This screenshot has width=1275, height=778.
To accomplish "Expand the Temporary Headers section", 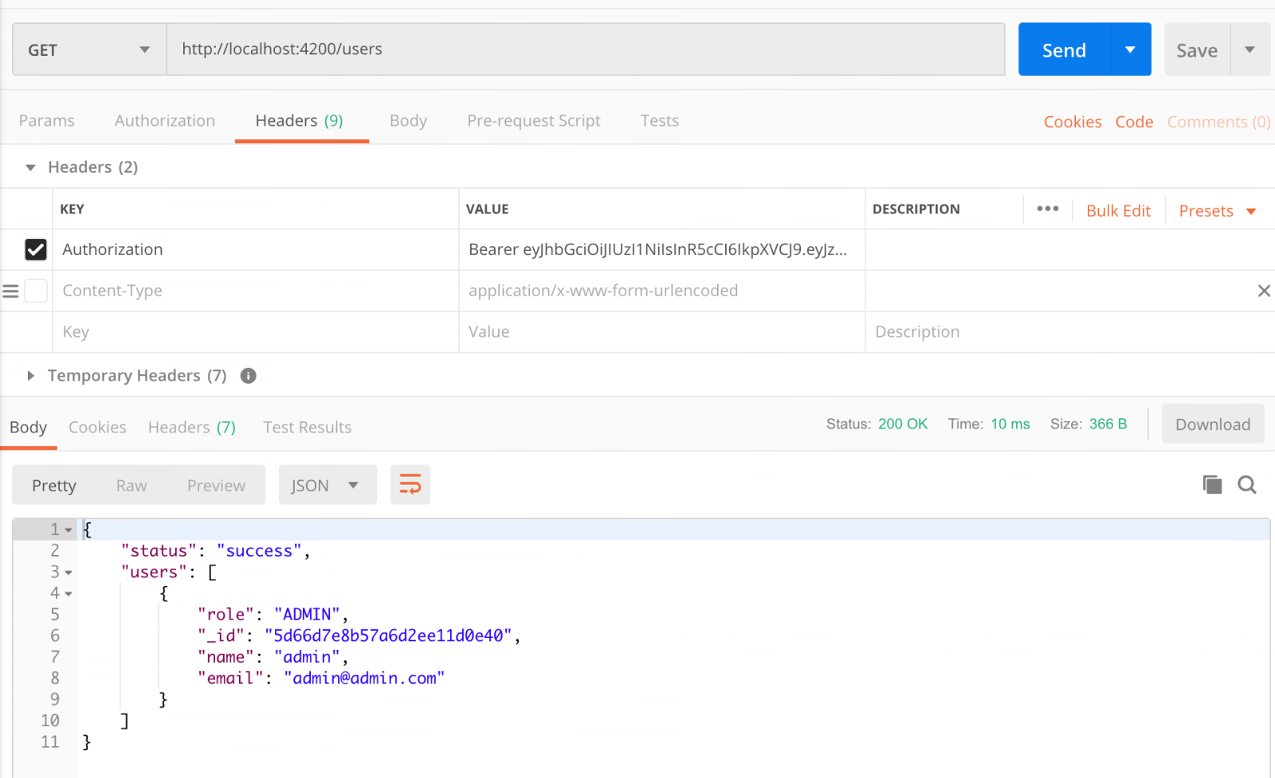I will (x=30, y=376).
